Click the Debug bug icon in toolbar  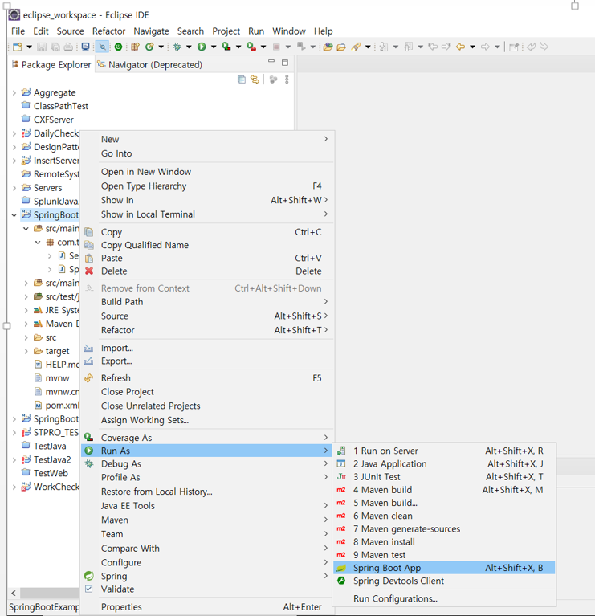pyautogui.click(x=177, y=47)
